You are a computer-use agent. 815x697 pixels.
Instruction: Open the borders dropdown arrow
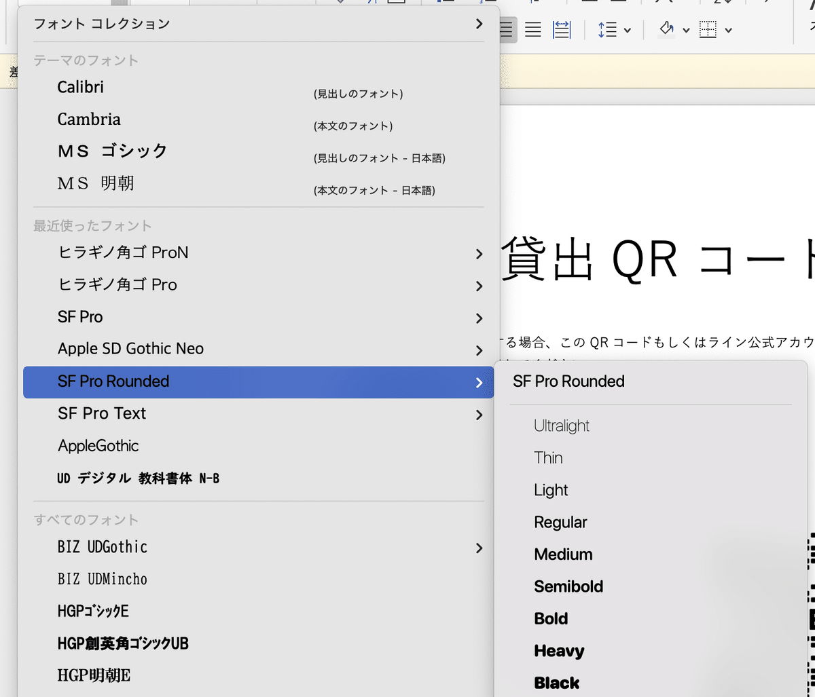[728, 31]
